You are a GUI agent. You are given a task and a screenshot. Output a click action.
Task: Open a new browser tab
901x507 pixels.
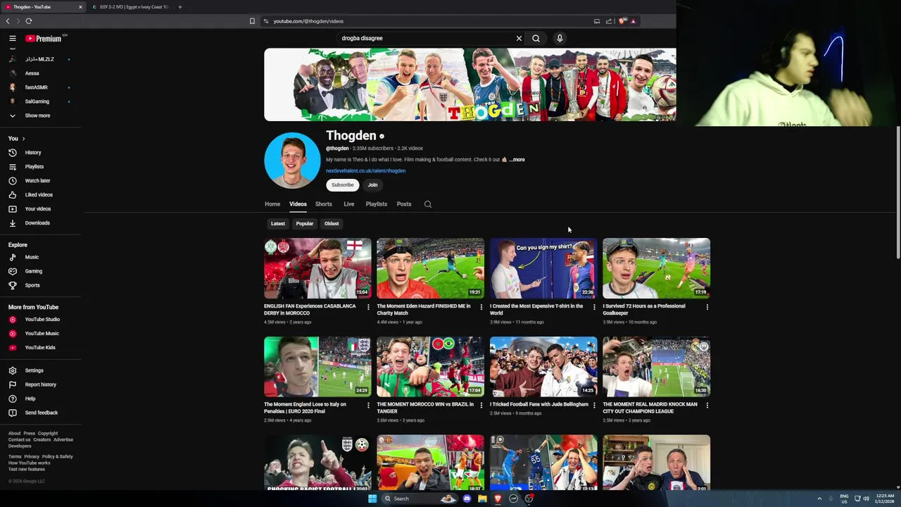(x=179, y=7)
